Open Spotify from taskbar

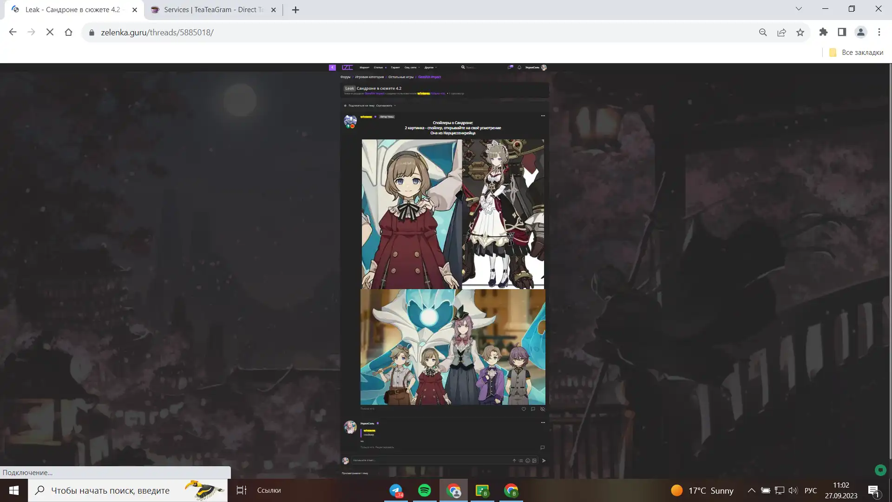pyautogui.click(x=424, y=490)
